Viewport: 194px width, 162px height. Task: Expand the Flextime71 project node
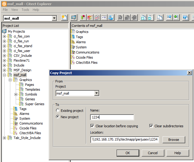point(4,60)
